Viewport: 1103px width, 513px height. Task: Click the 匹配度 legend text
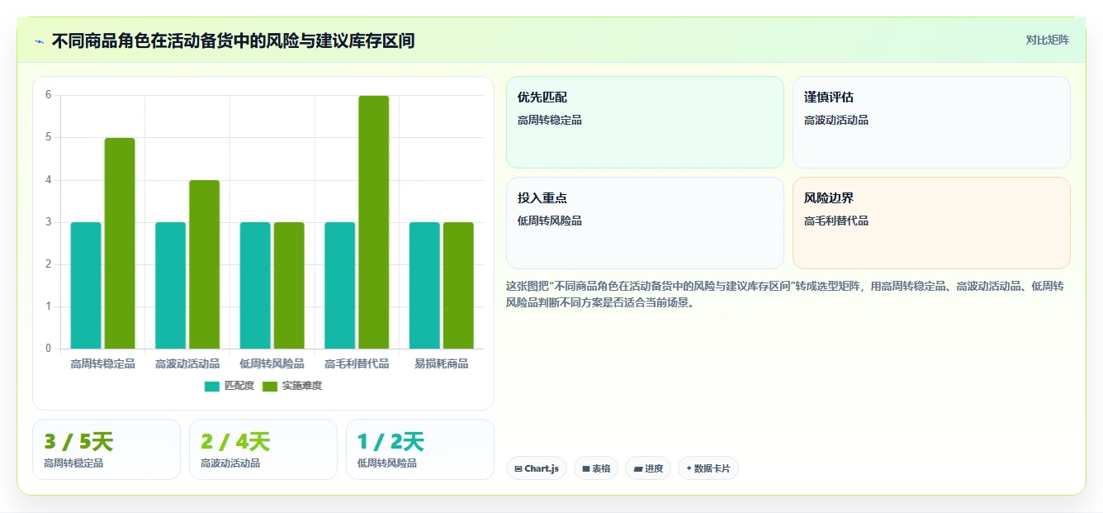[239, 386]
